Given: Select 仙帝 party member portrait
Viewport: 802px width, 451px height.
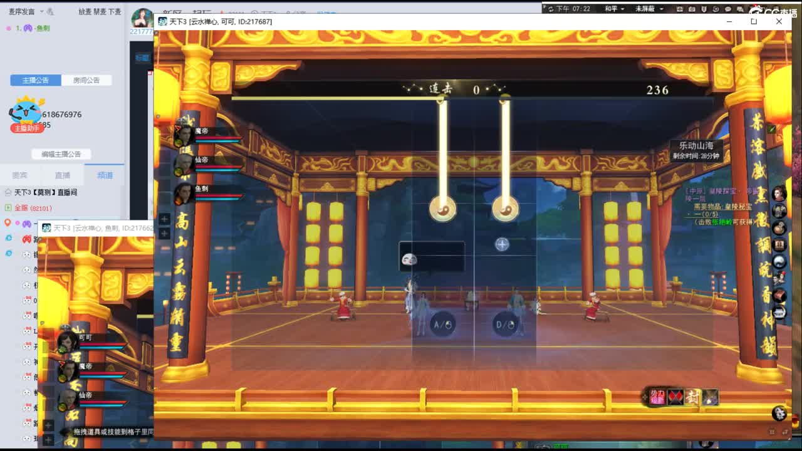Looking at the screenshot, I should point(183,163).
